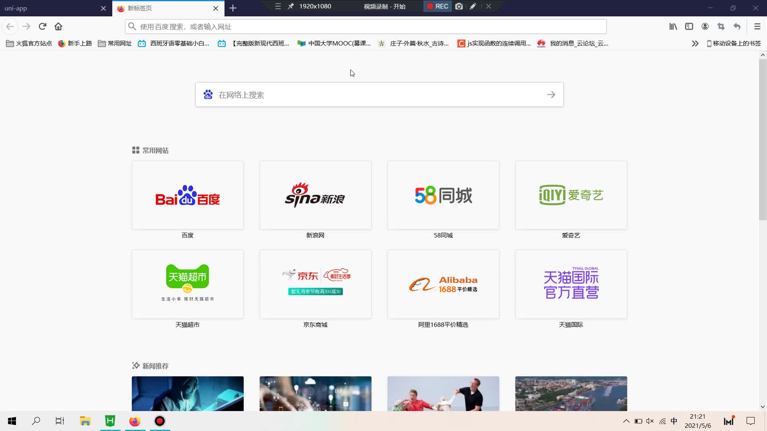This screenshot has width=767, height=431.
Task: Submit search with the arrow button
Action: click(x=551, y=95)
